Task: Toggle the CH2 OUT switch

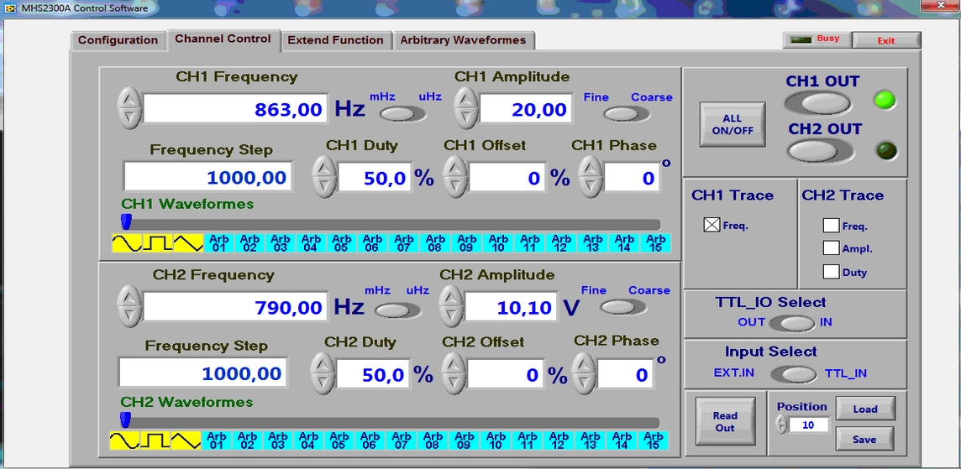Action: (x=820, y=151)
